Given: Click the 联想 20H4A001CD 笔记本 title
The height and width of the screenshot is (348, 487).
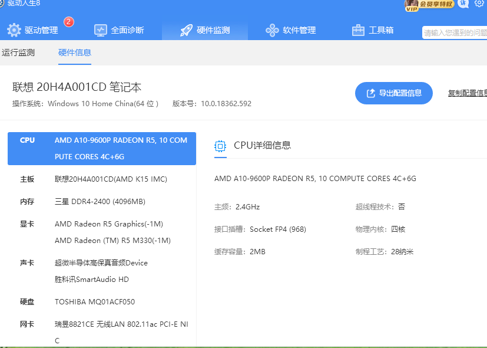Looking at the screenshot, I should [77, 87].
